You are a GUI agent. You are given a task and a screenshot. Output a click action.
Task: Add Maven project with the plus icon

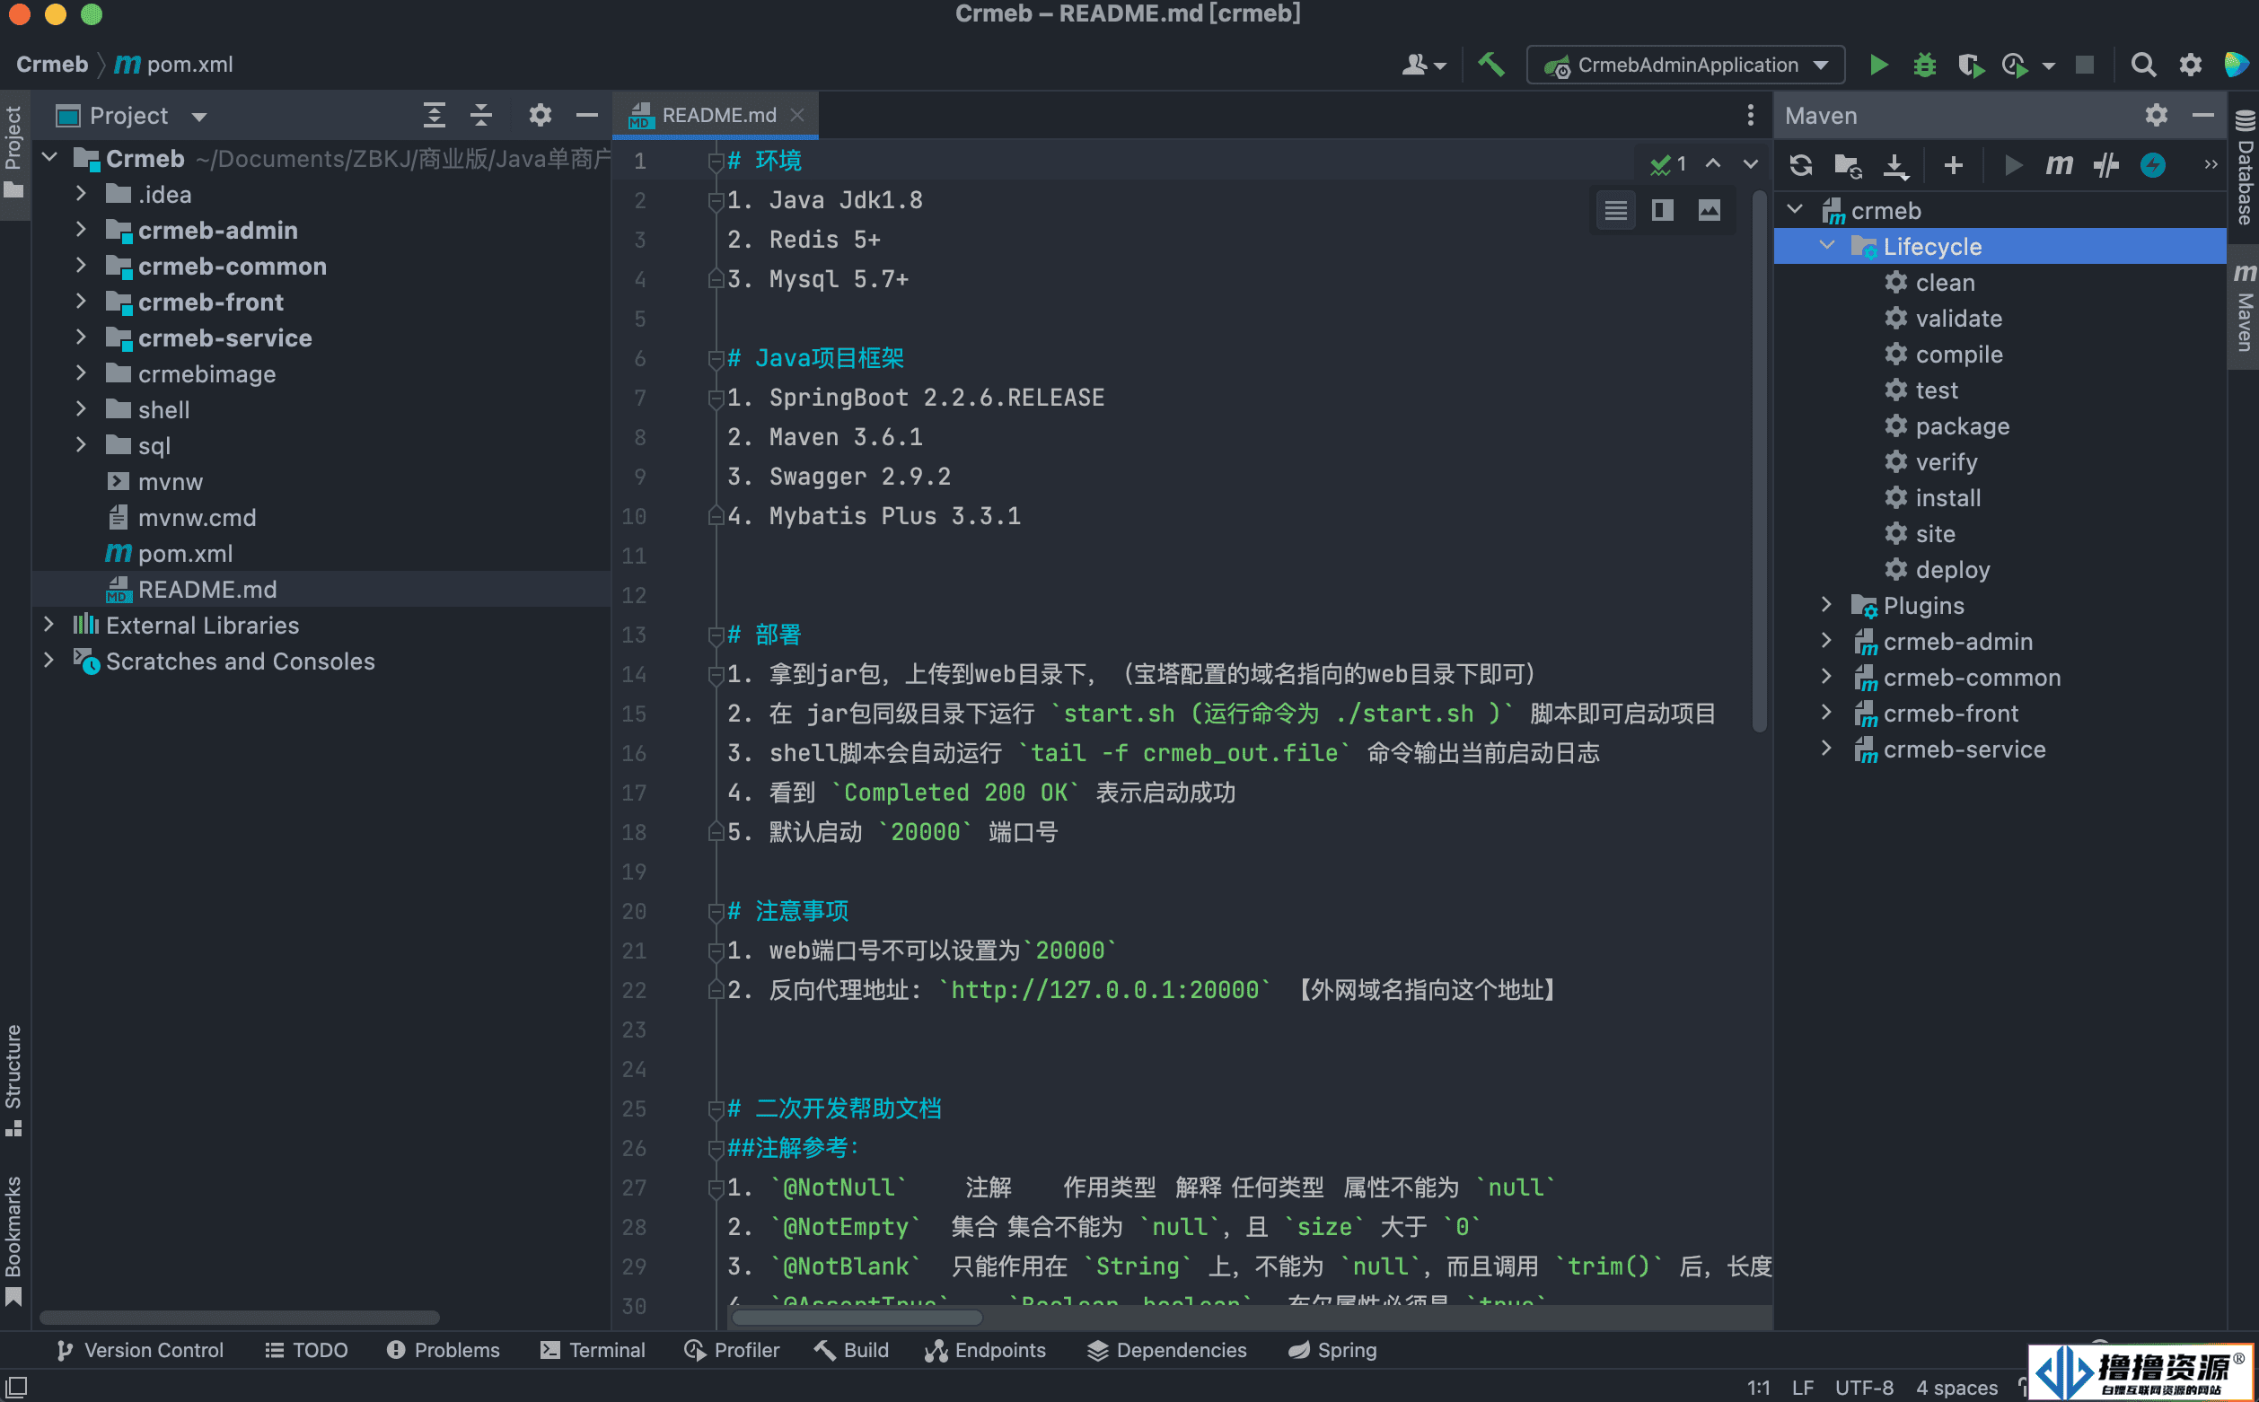point(1953,165)
